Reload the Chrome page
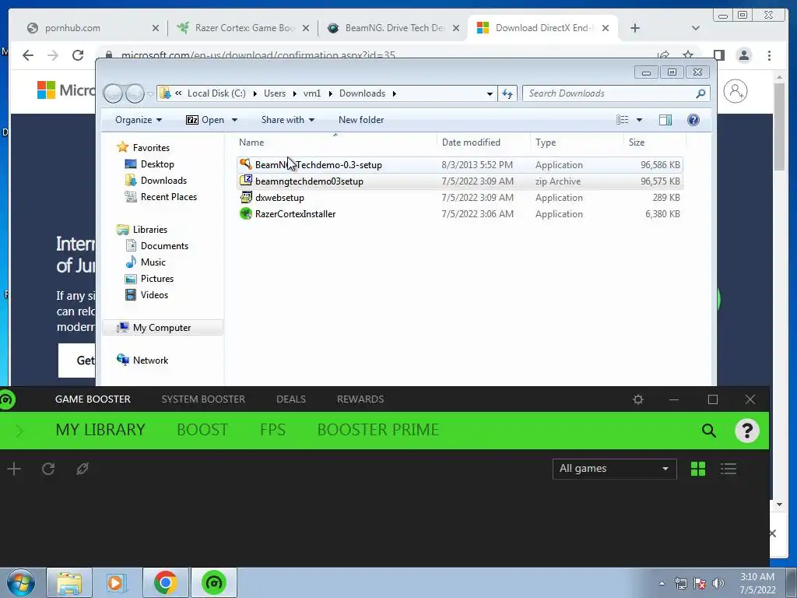The height and width of the screenshot is (598, 797). 78,55
